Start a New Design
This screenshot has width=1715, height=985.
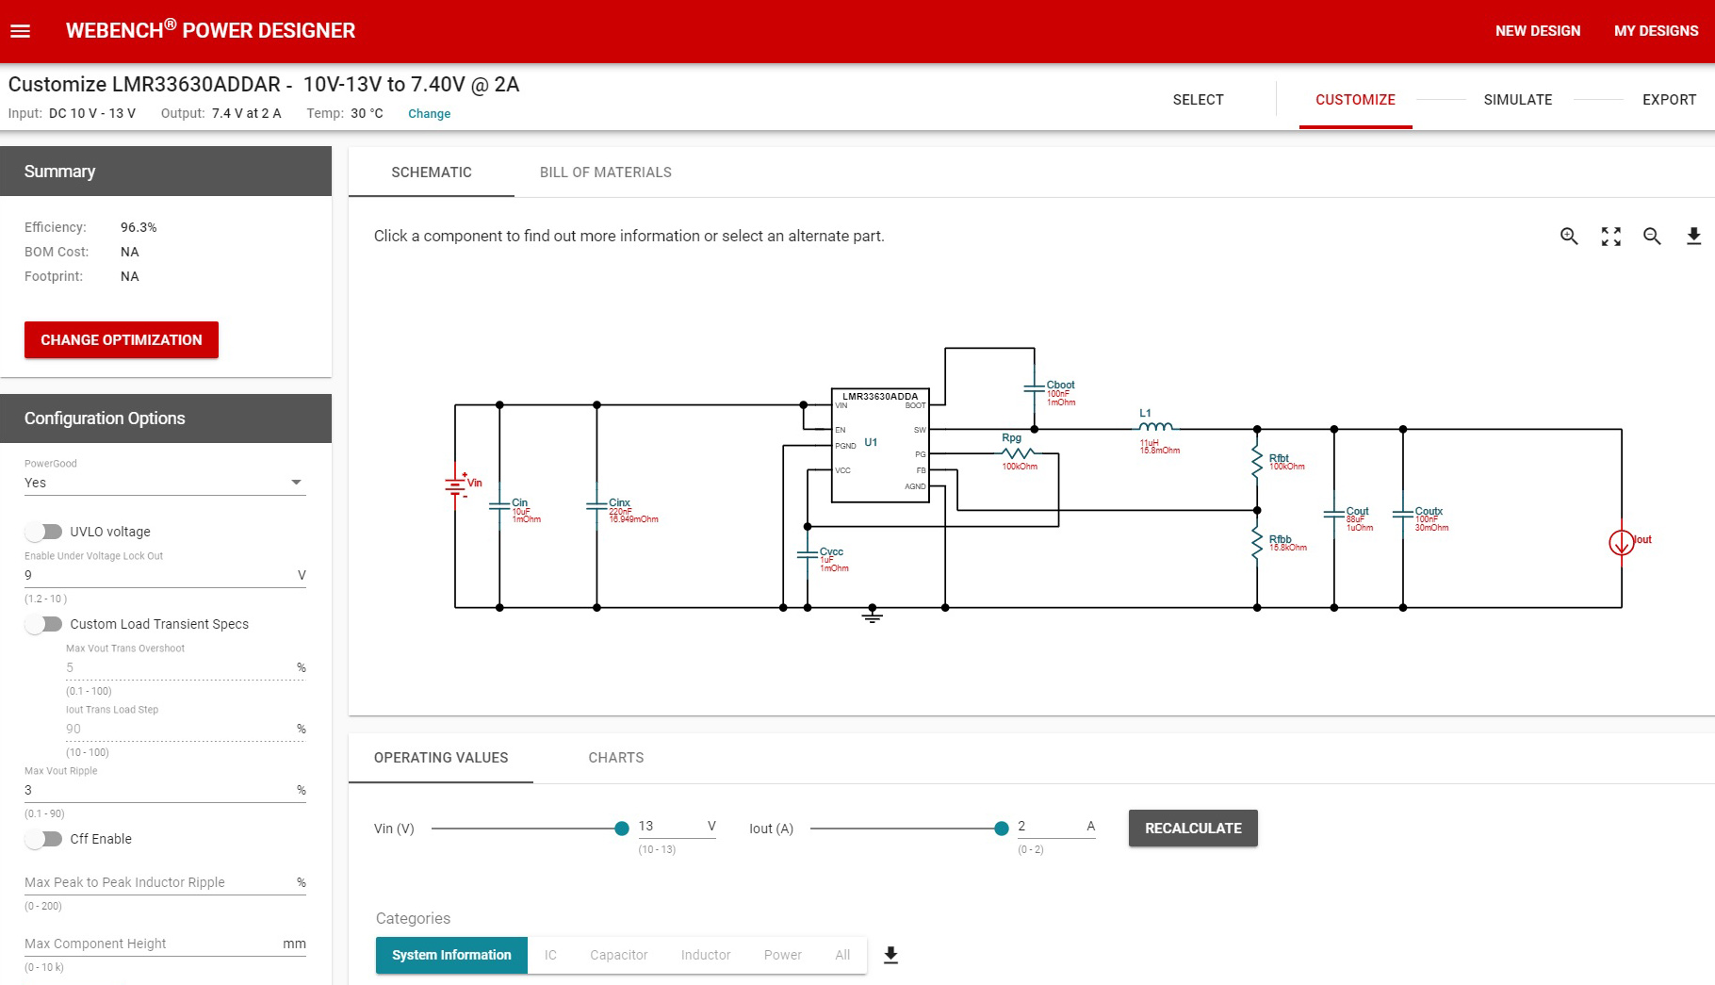click(x=1537, y=31)
